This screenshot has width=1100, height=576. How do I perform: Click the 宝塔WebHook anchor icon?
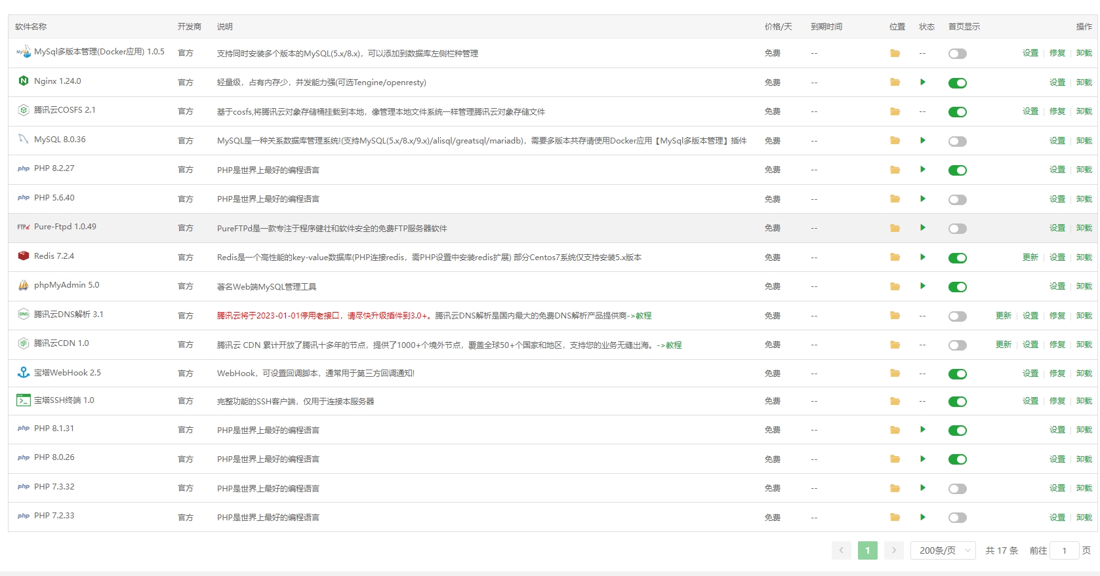pos(24,372)
